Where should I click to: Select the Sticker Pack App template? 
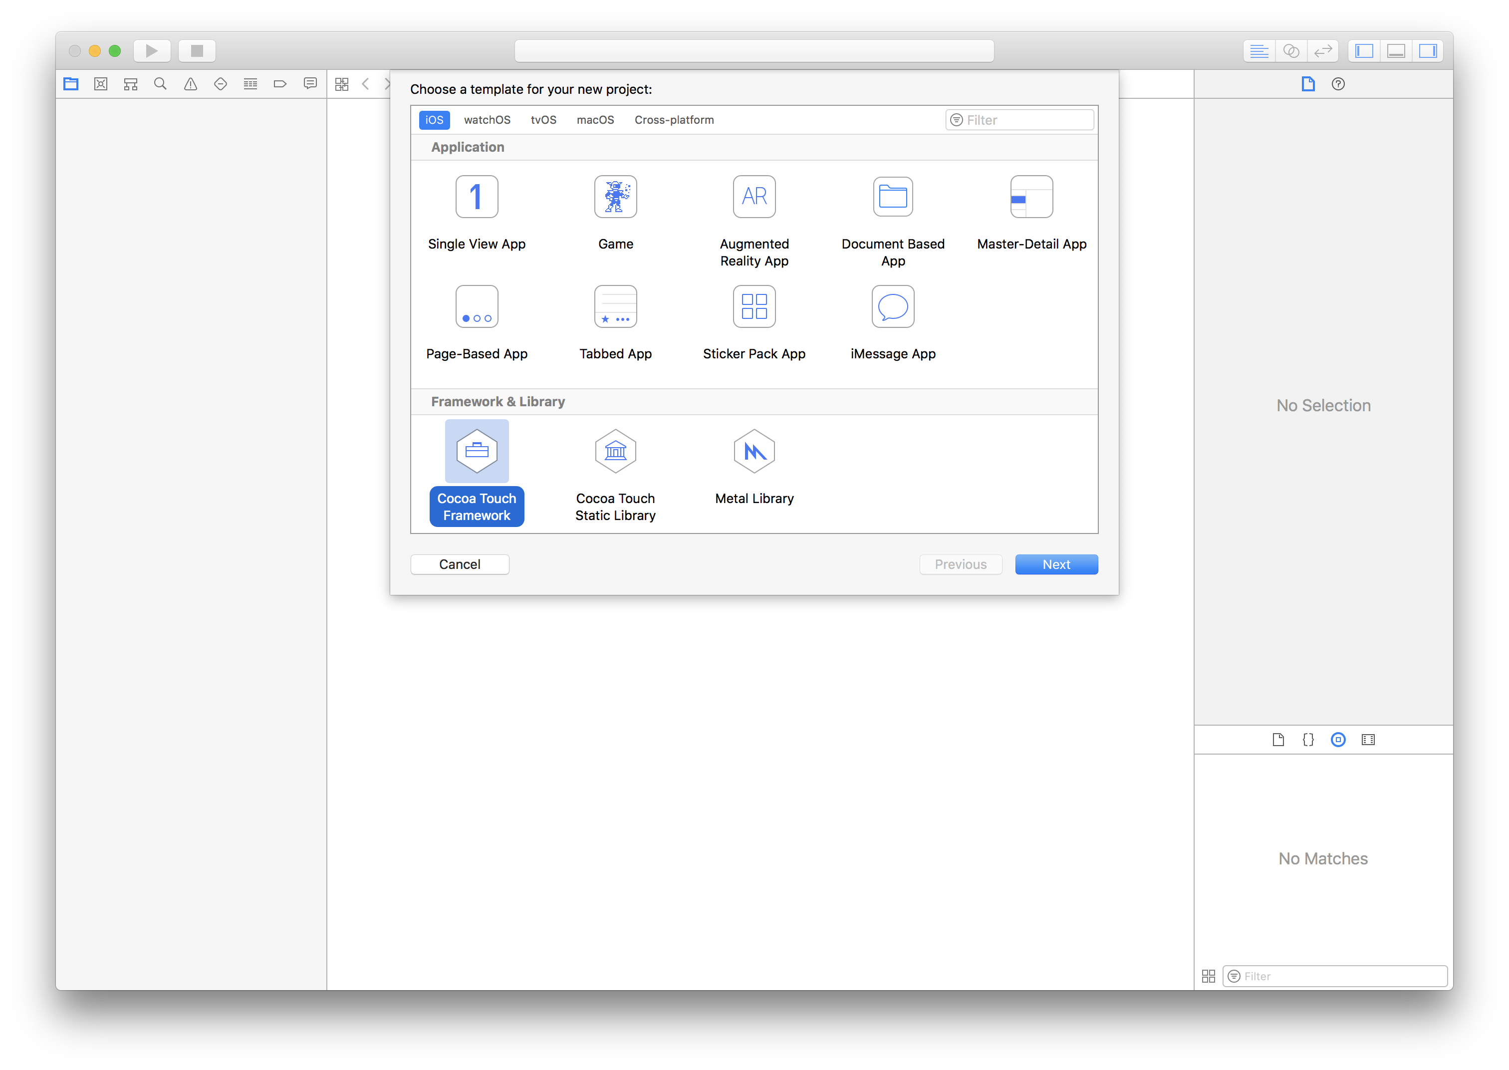pyautogui.click(x=754, y=306)
